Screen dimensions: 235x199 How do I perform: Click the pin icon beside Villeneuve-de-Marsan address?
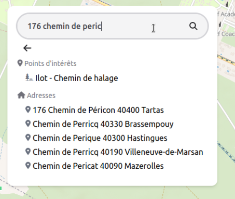28,152
